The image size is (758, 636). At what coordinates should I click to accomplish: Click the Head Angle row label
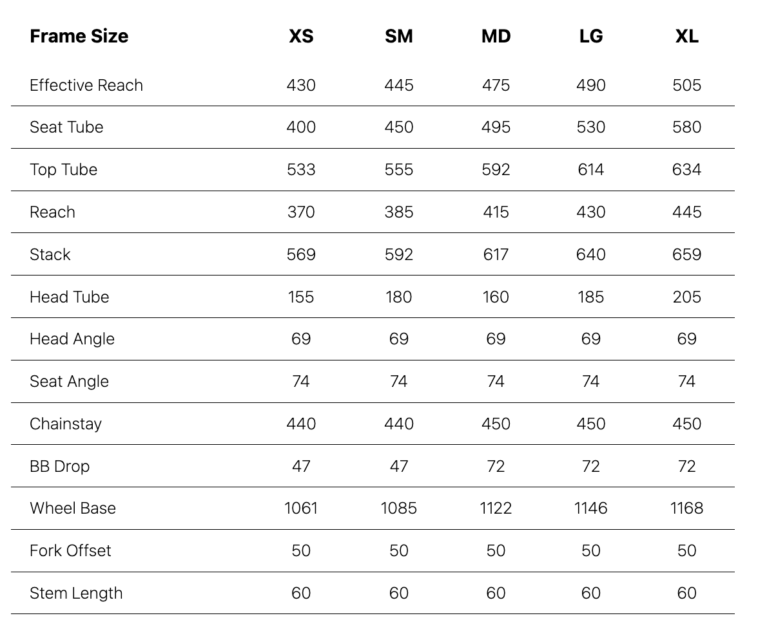72,339
